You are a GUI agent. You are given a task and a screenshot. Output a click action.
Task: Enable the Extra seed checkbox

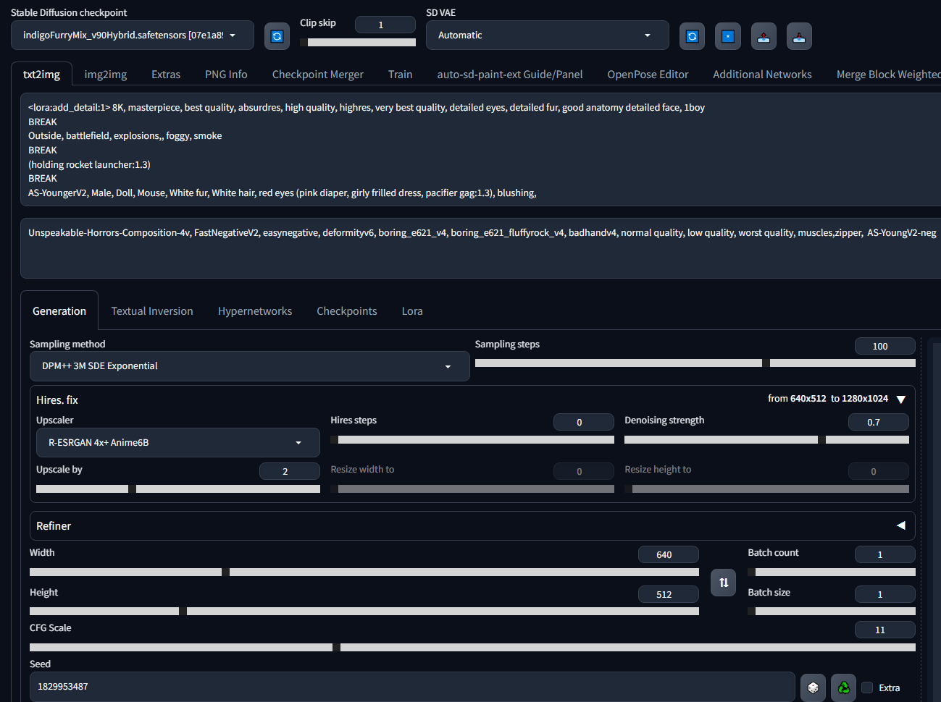tap(867, 688)
